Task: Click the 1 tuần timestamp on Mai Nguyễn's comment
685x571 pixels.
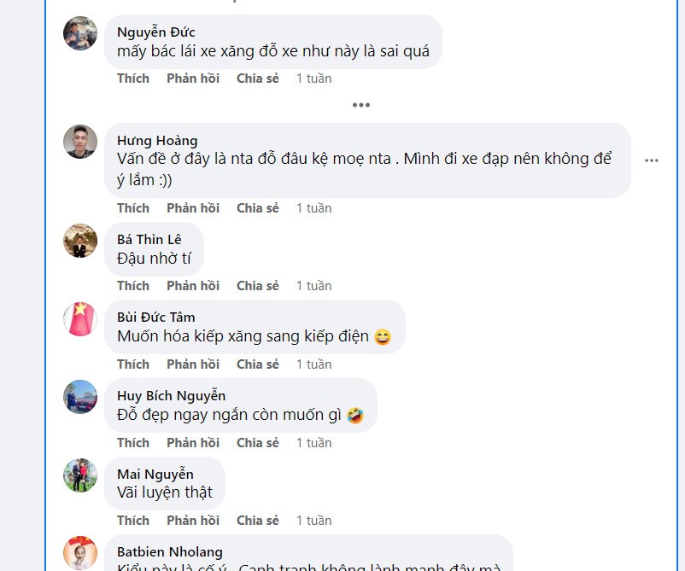Action: tap(313, 521)
